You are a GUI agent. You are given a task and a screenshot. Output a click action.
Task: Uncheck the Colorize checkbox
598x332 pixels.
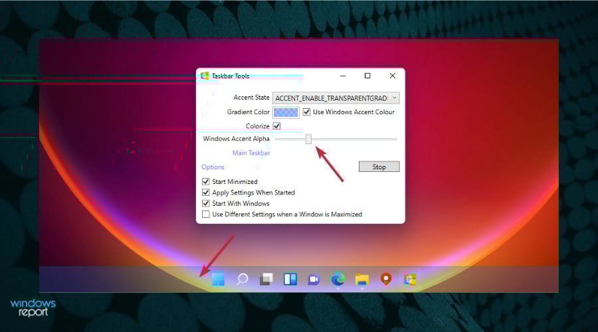pyautogui.click(x=276, y=125)
